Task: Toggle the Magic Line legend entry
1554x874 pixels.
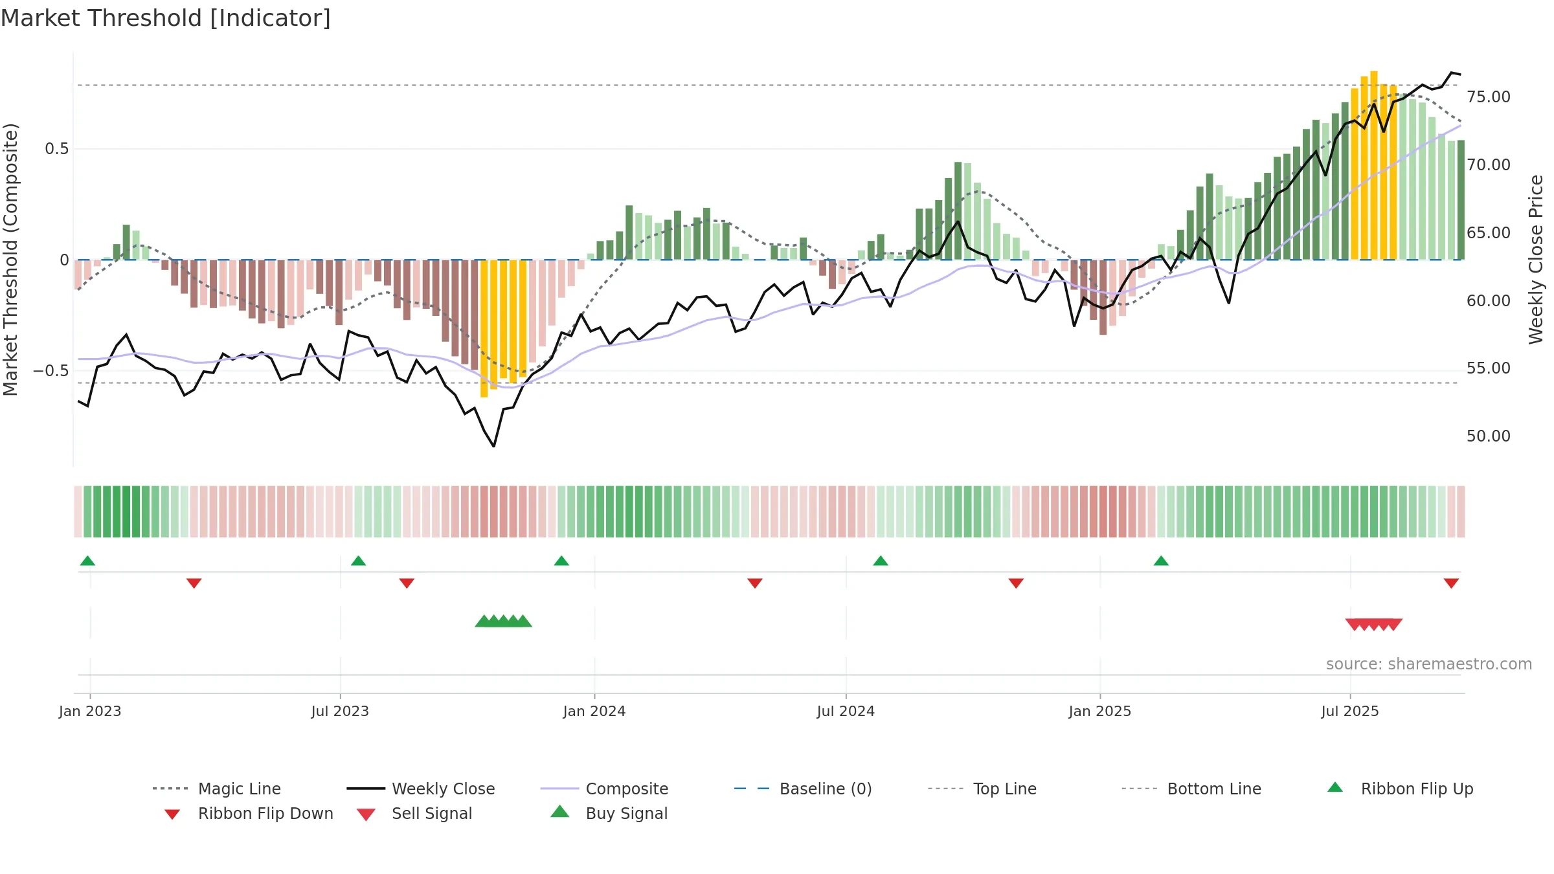Action: coord(216,789)
